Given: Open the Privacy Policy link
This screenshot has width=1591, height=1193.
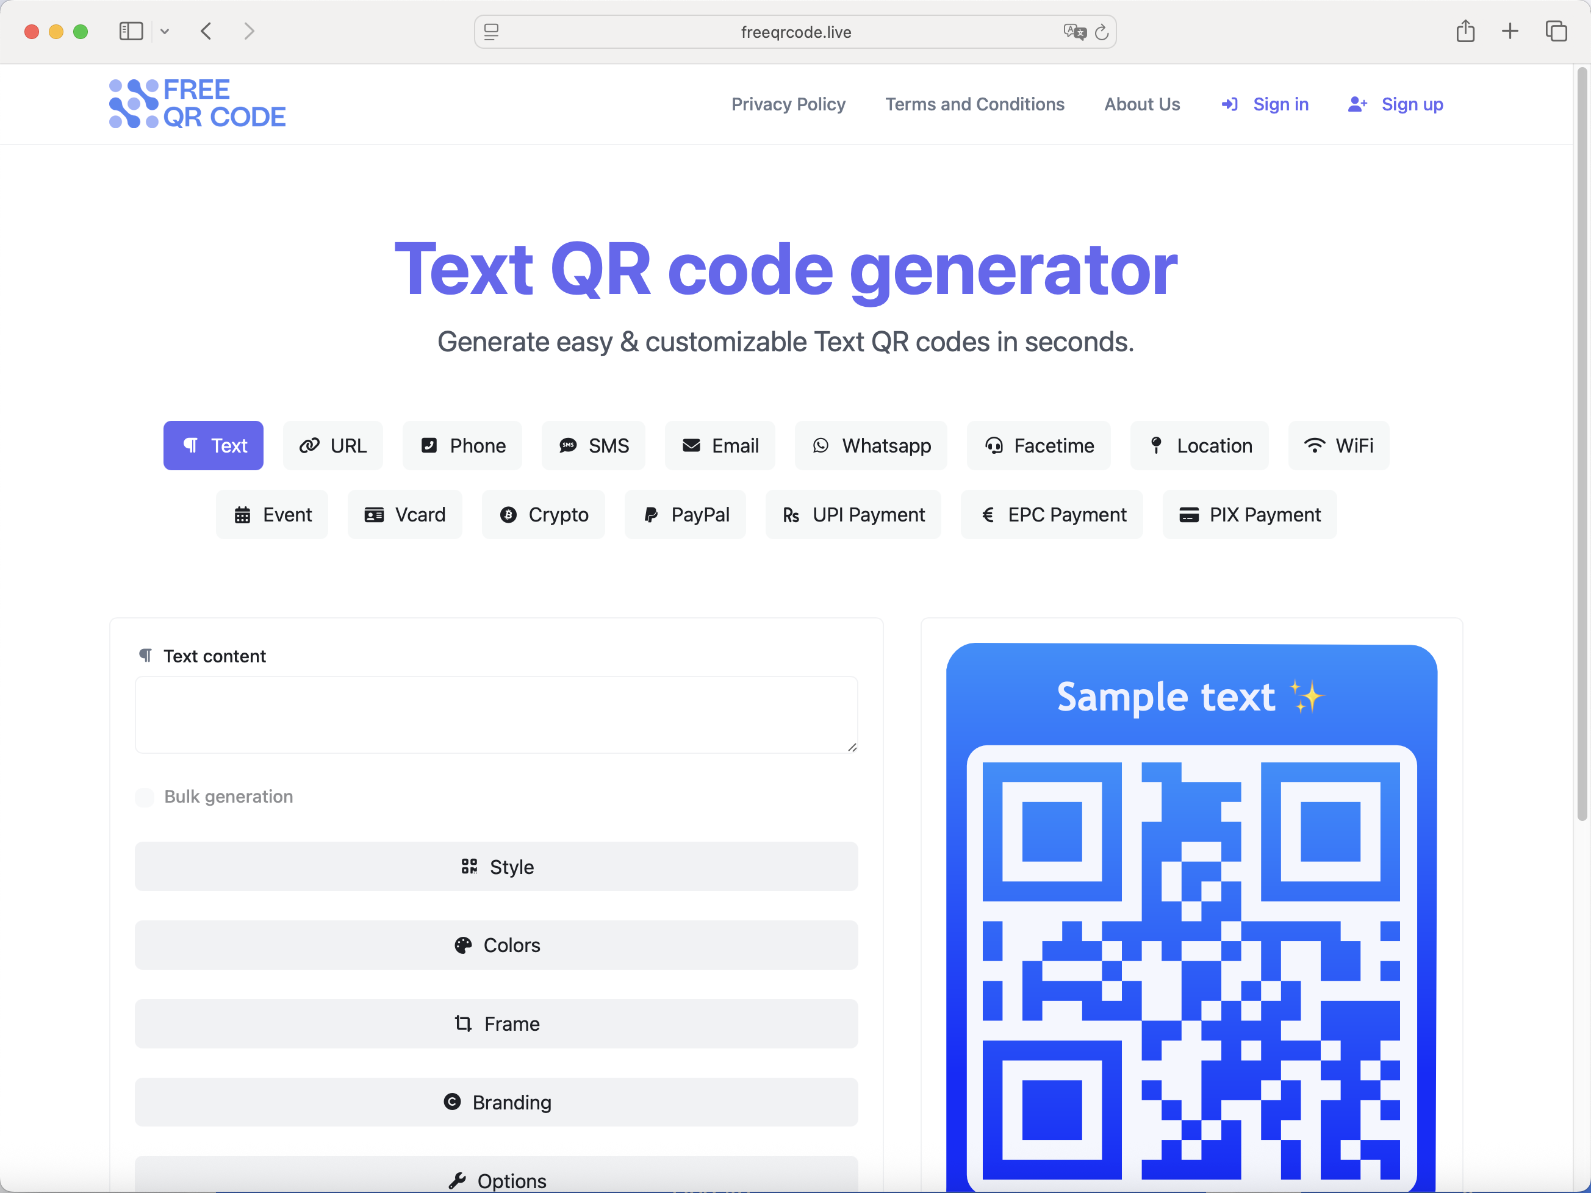Looking at the screenshot, I should click(788, 104).
